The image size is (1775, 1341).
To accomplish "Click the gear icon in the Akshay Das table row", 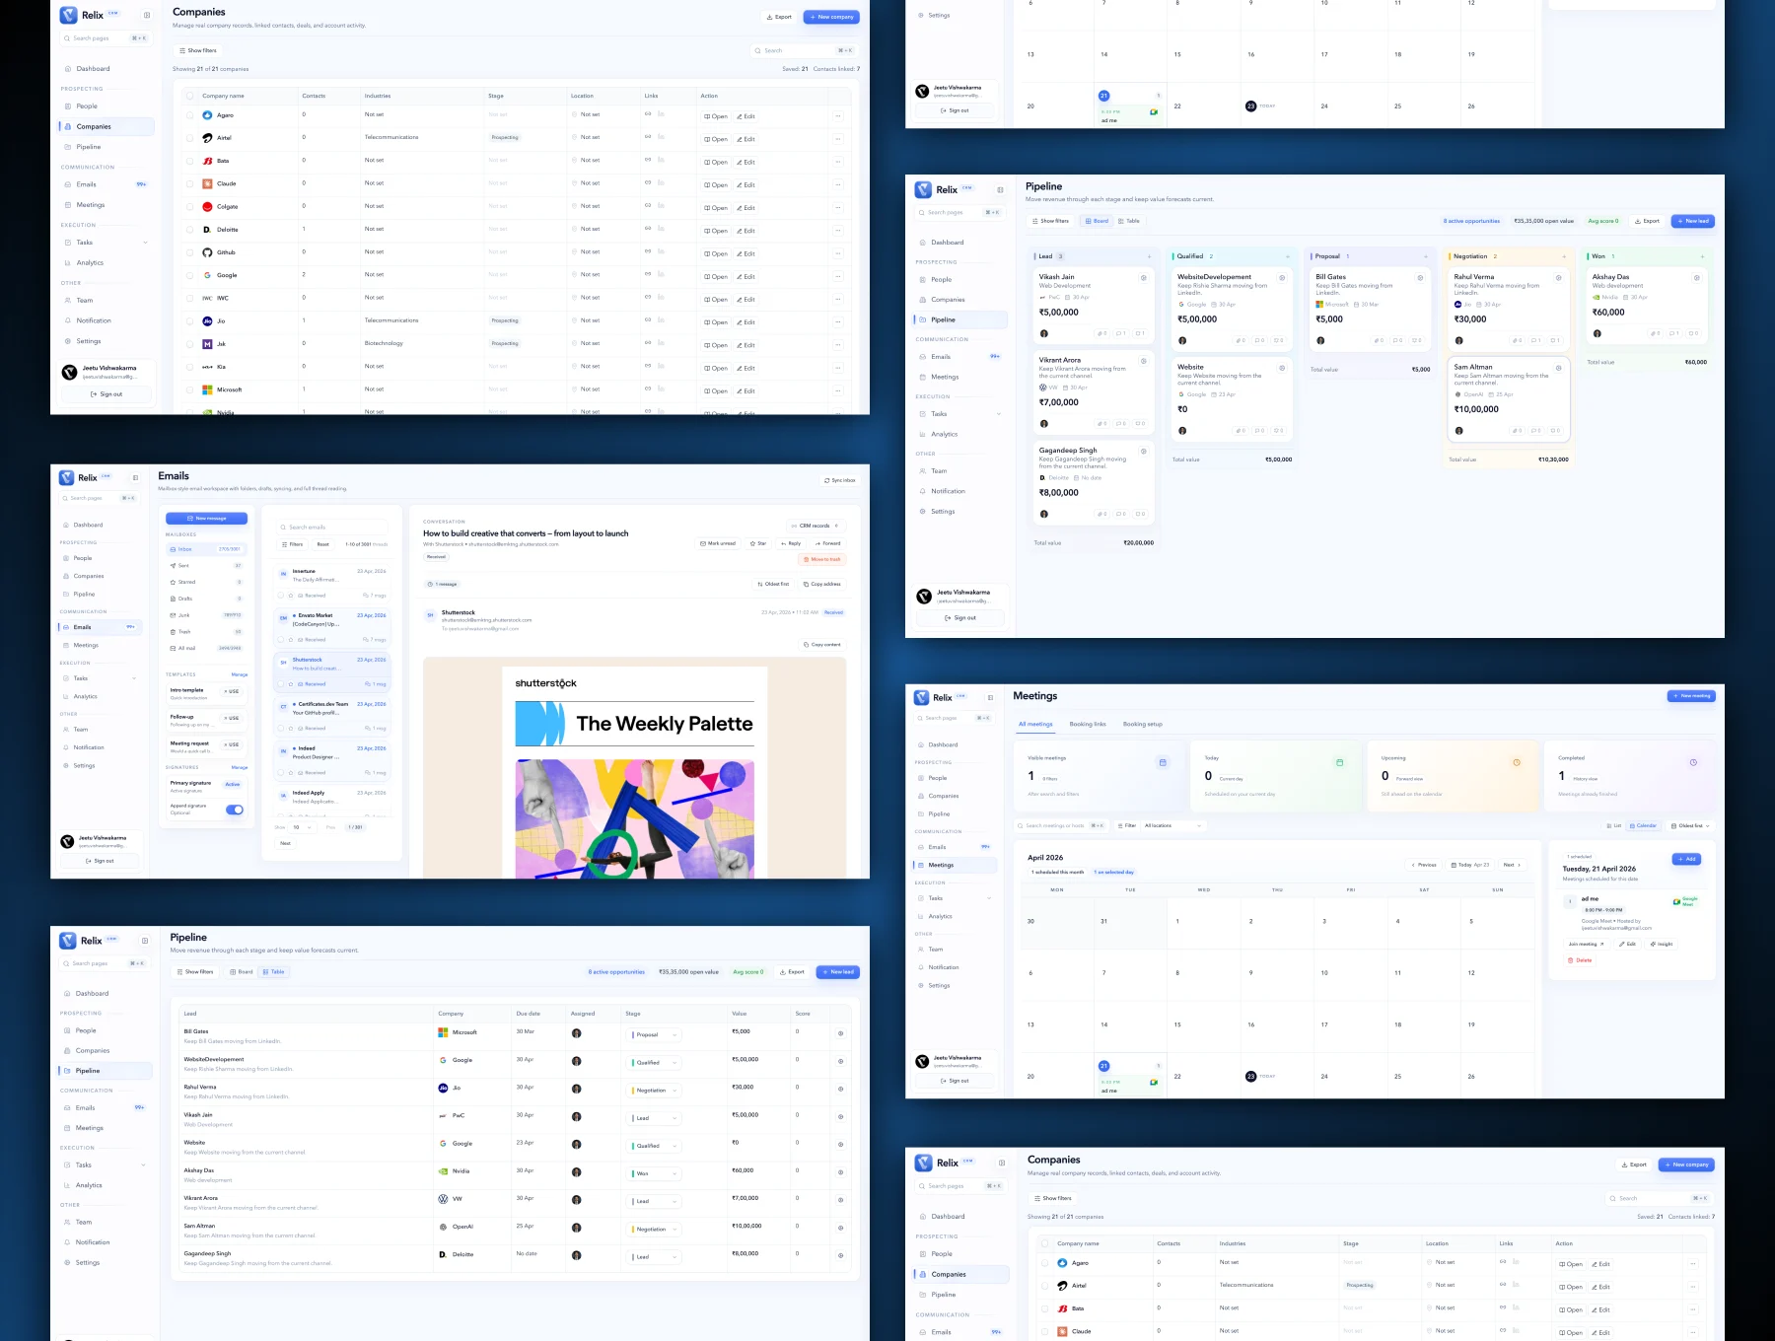I will [840, 1172].
